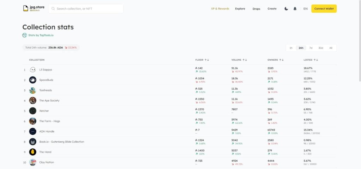Toggle dark mode moon icon
The height and width of the screenshot is (169, 361).
(x=286, y=9)
